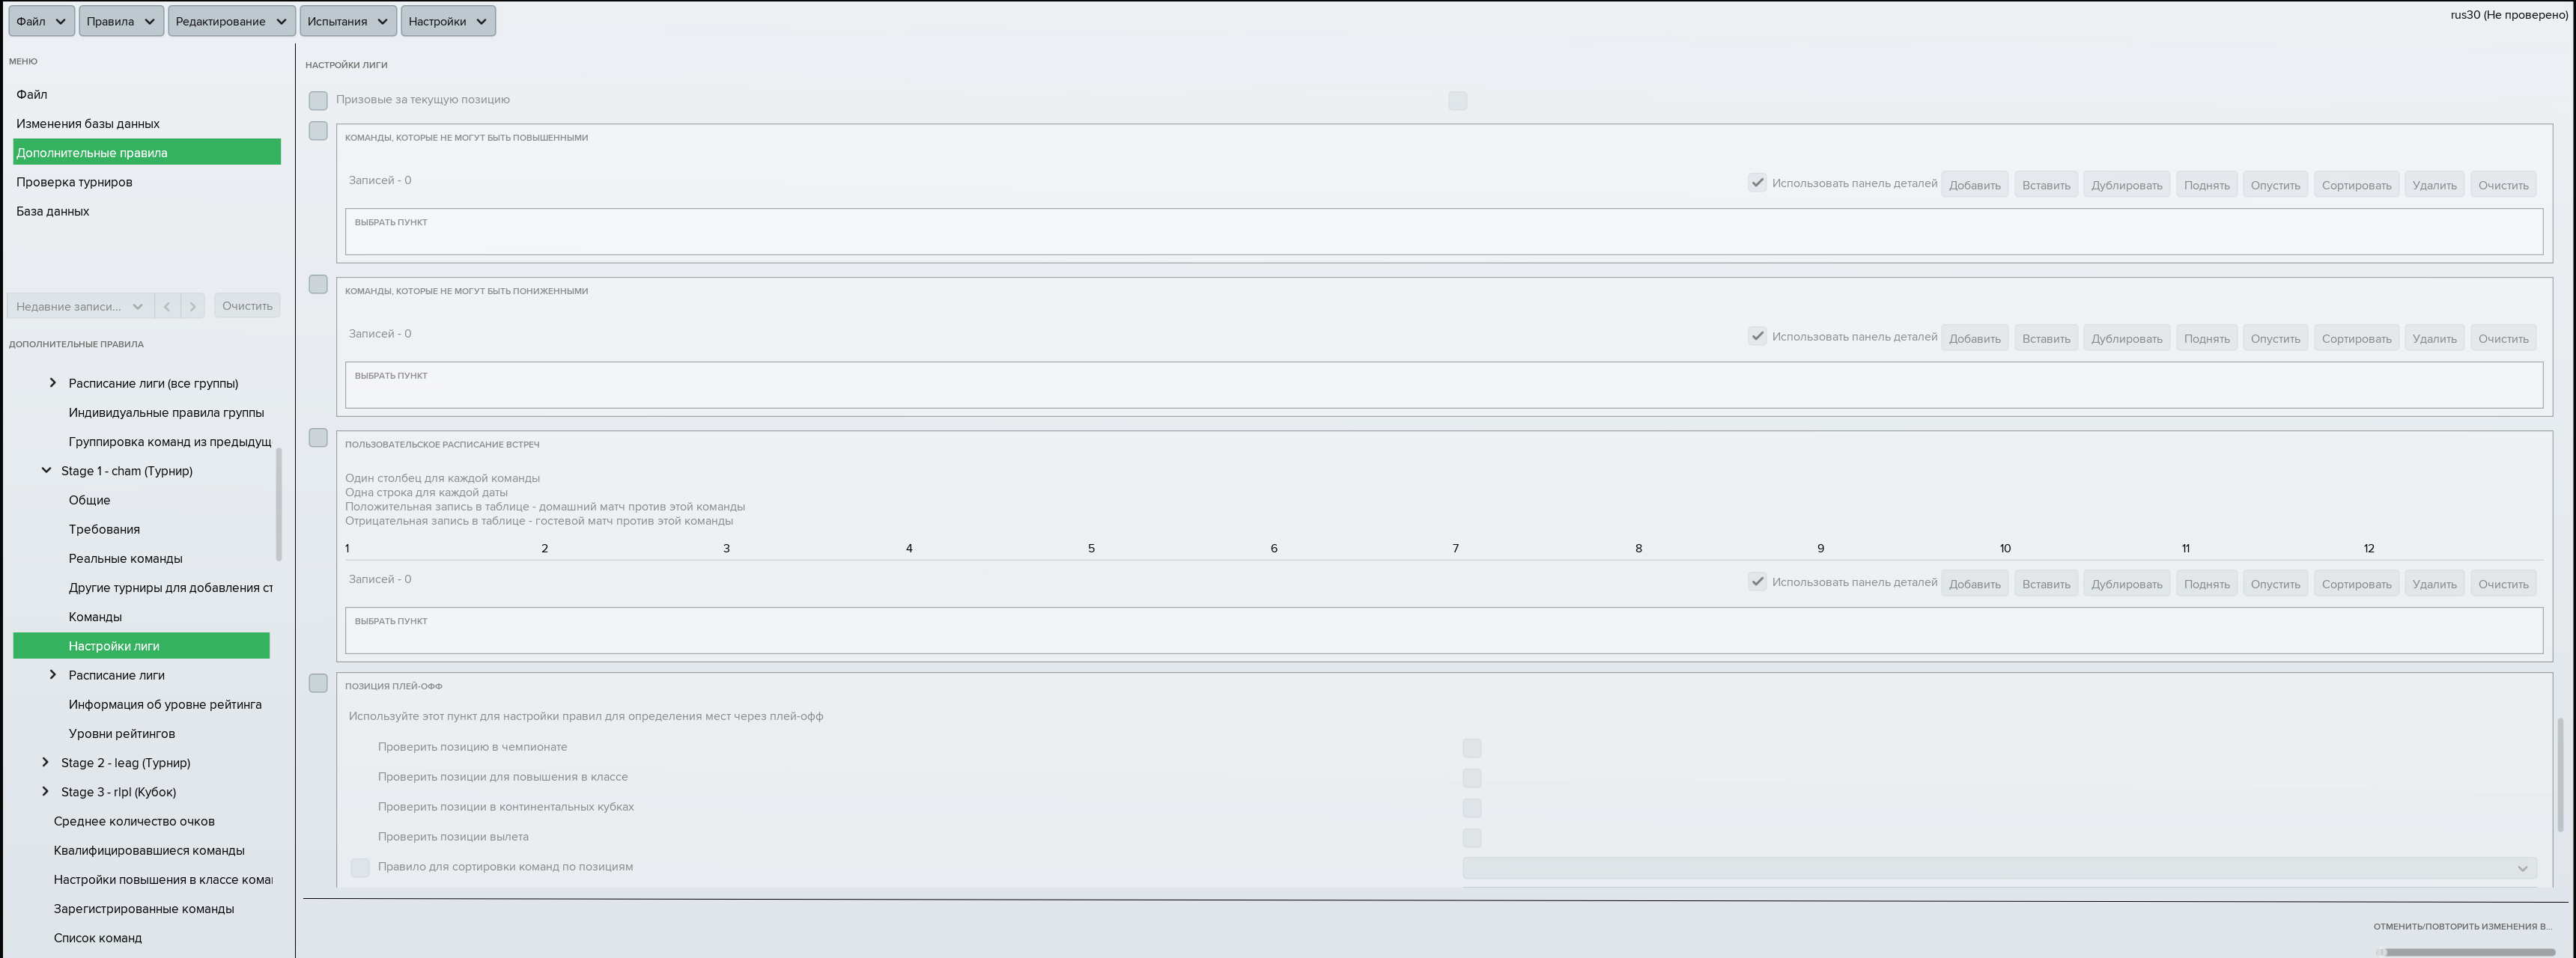Open the Настройки menu
Image resolution: width=2576 pixels, height=958 pixels.
(x=447, y=21)
